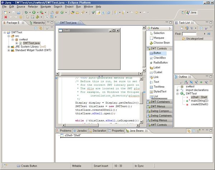The height and width of the screenshot is (170, 215).
Task: Click the Palette header icon
Action: [149, 28]
